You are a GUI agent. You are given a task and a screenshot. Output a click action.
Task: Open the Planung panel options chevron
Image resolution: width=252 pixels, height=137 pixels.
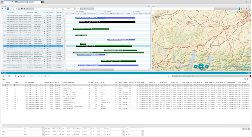[143, 6]
